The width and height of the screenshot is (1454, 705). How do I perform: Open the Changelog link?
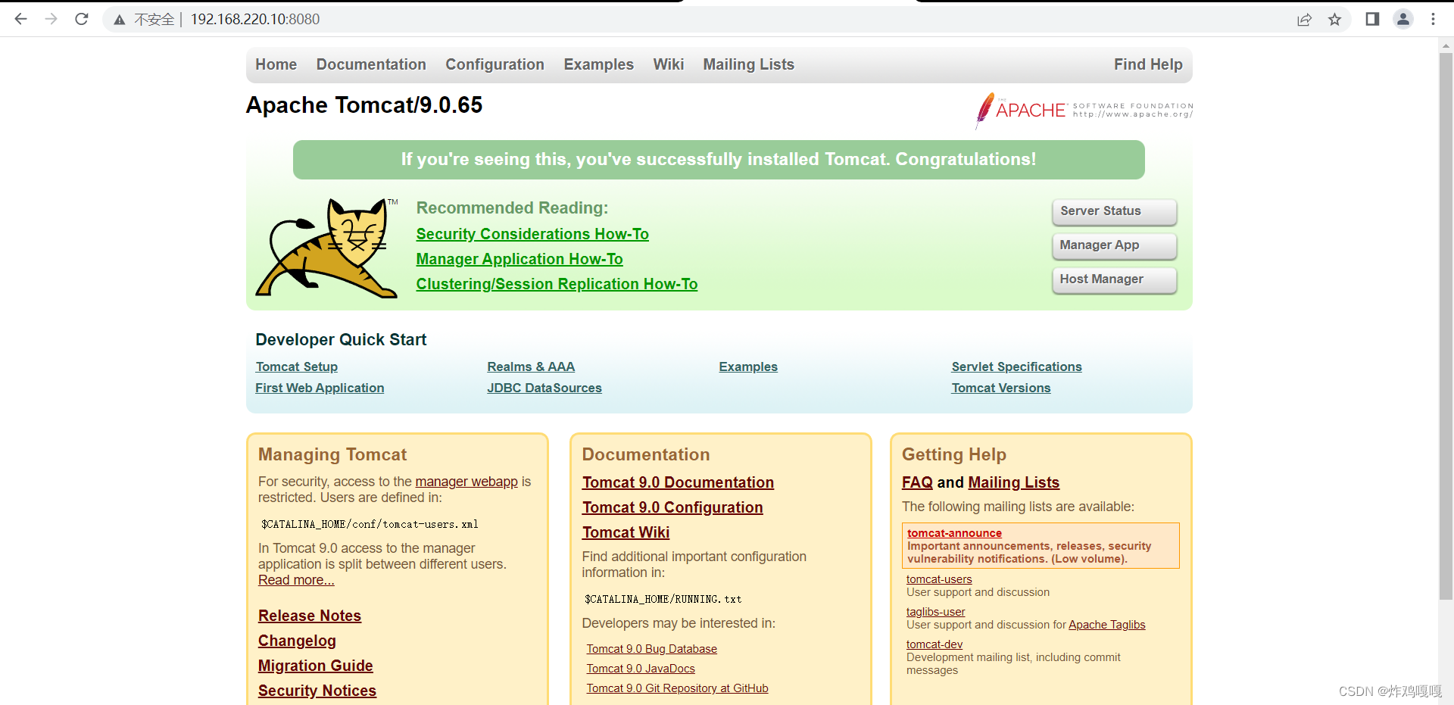click(x=297, y=641)
